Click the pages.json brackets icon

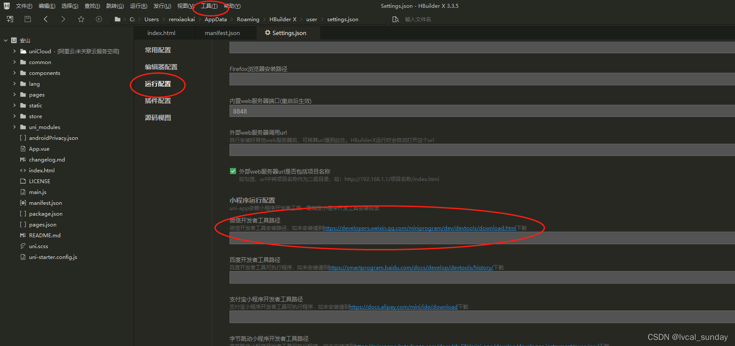click(23, 224)
